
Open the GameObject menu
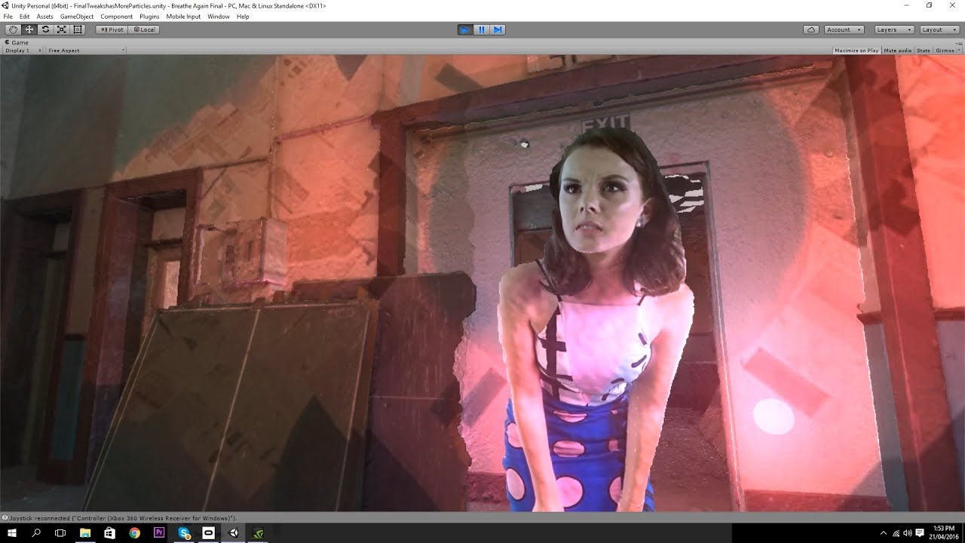[77, 17]
